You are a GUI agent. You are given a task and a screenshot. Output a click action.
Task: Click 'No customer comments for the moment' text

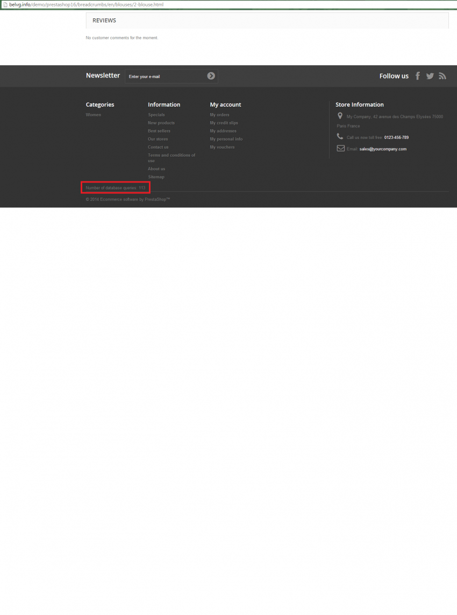click(122, 38)
